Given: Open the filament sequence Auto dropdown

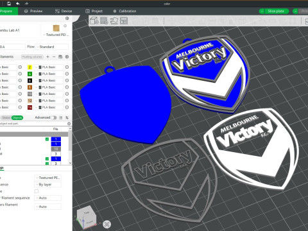Looking at the screenshot, I should click(47, 198).
